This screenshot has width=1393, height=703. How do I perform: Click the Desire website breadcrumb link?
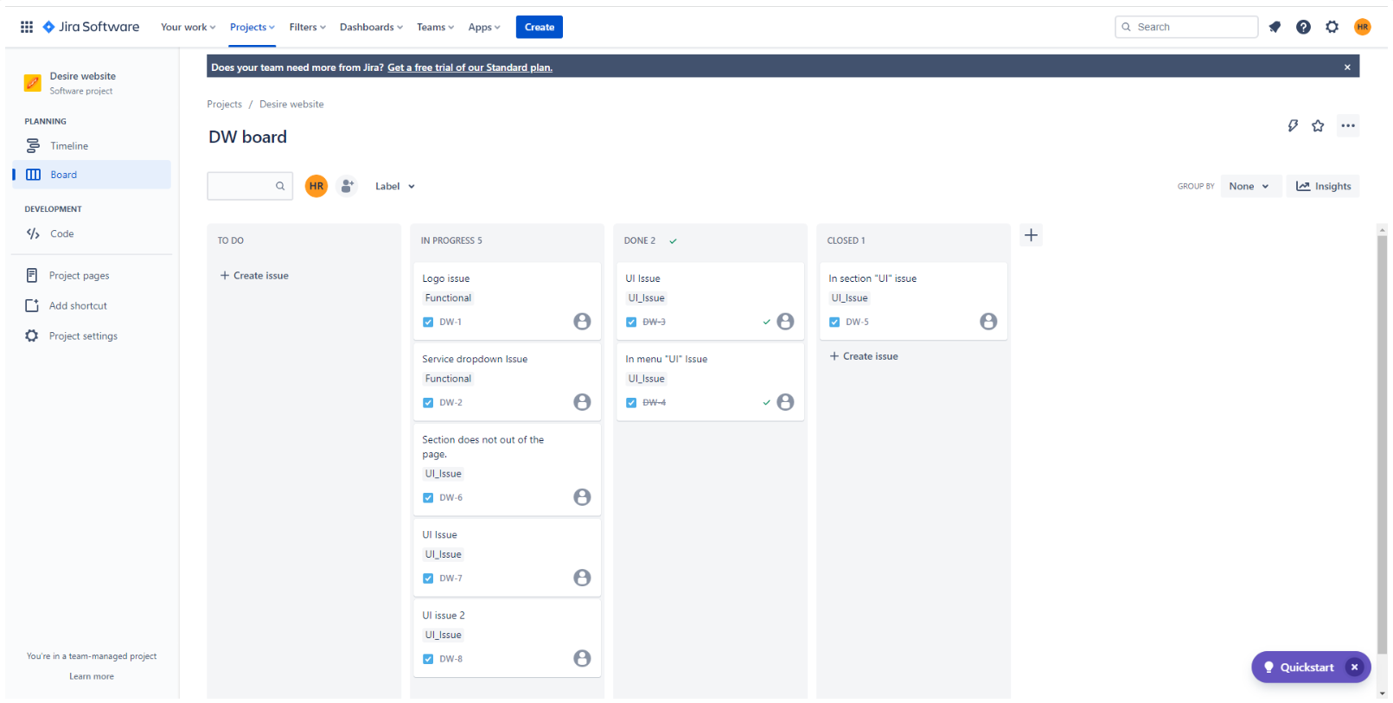click(x=291, y=105)
